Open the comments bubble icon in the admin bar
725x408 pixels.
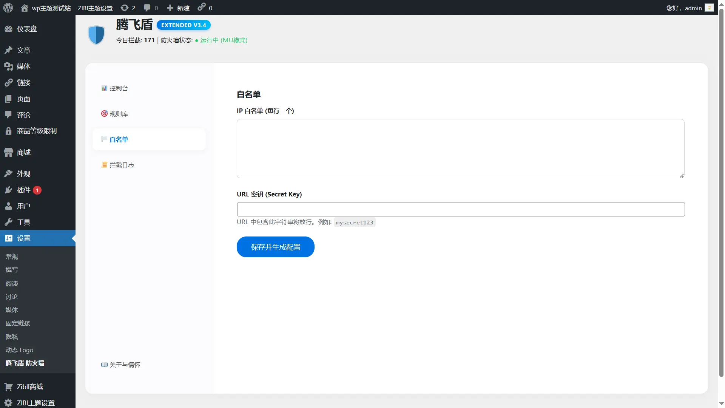(x=147, y=8)
